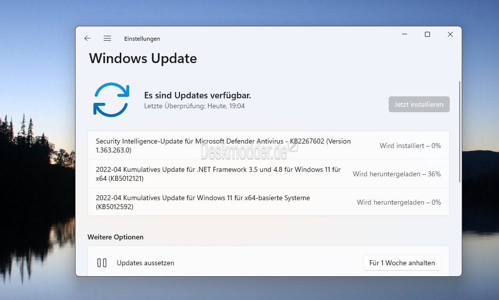Click the vertical scrollbar of the settings page

click(460, 132)
